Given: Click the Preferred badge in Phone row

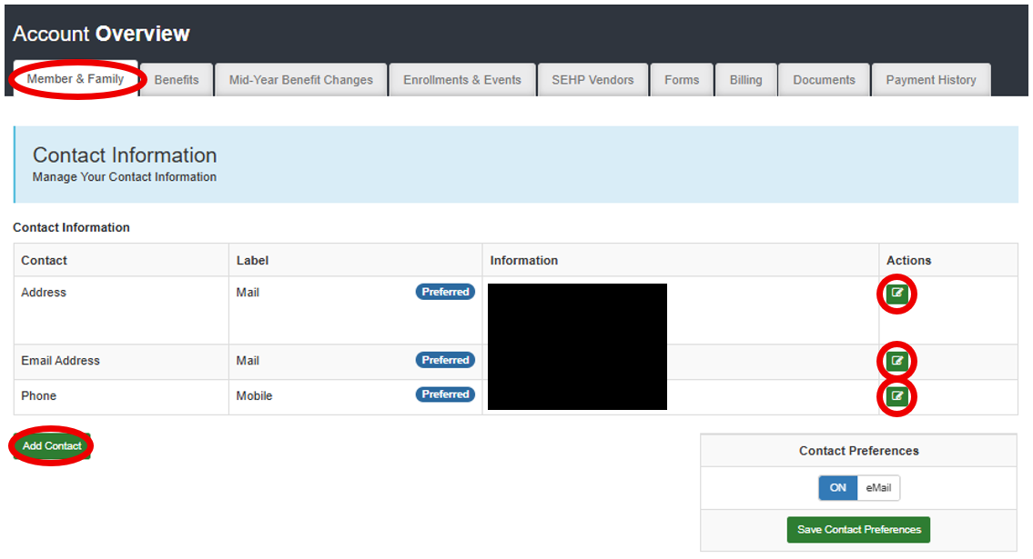Looking at the screenshot, I should [x=445, y=394].
